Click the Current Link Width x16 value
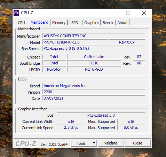The image size is (166, 157). pos(71,121)
